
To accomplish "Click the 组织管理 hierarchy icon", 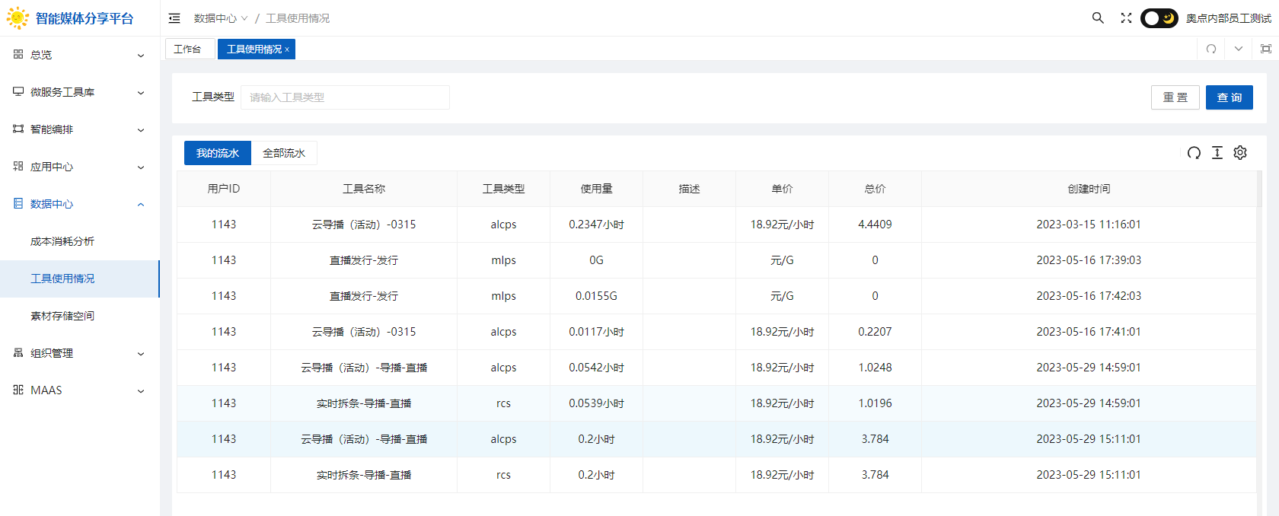I will [x=18, y=352].
